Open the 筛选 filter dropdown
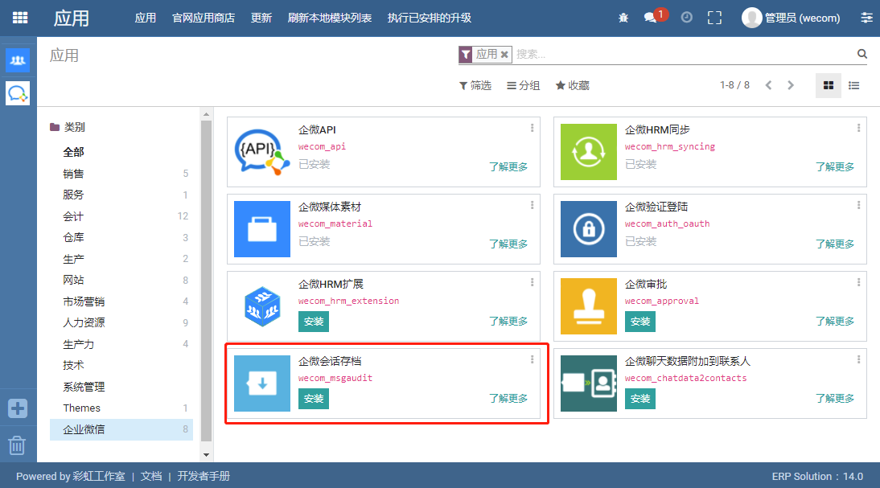 tap(475, 85)
